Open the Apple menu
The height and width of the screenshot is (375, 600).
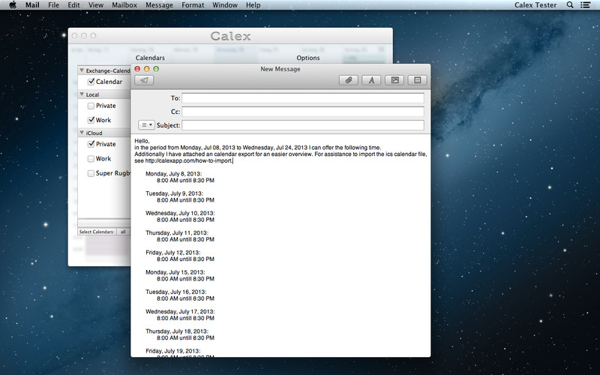tap(13, 5)
